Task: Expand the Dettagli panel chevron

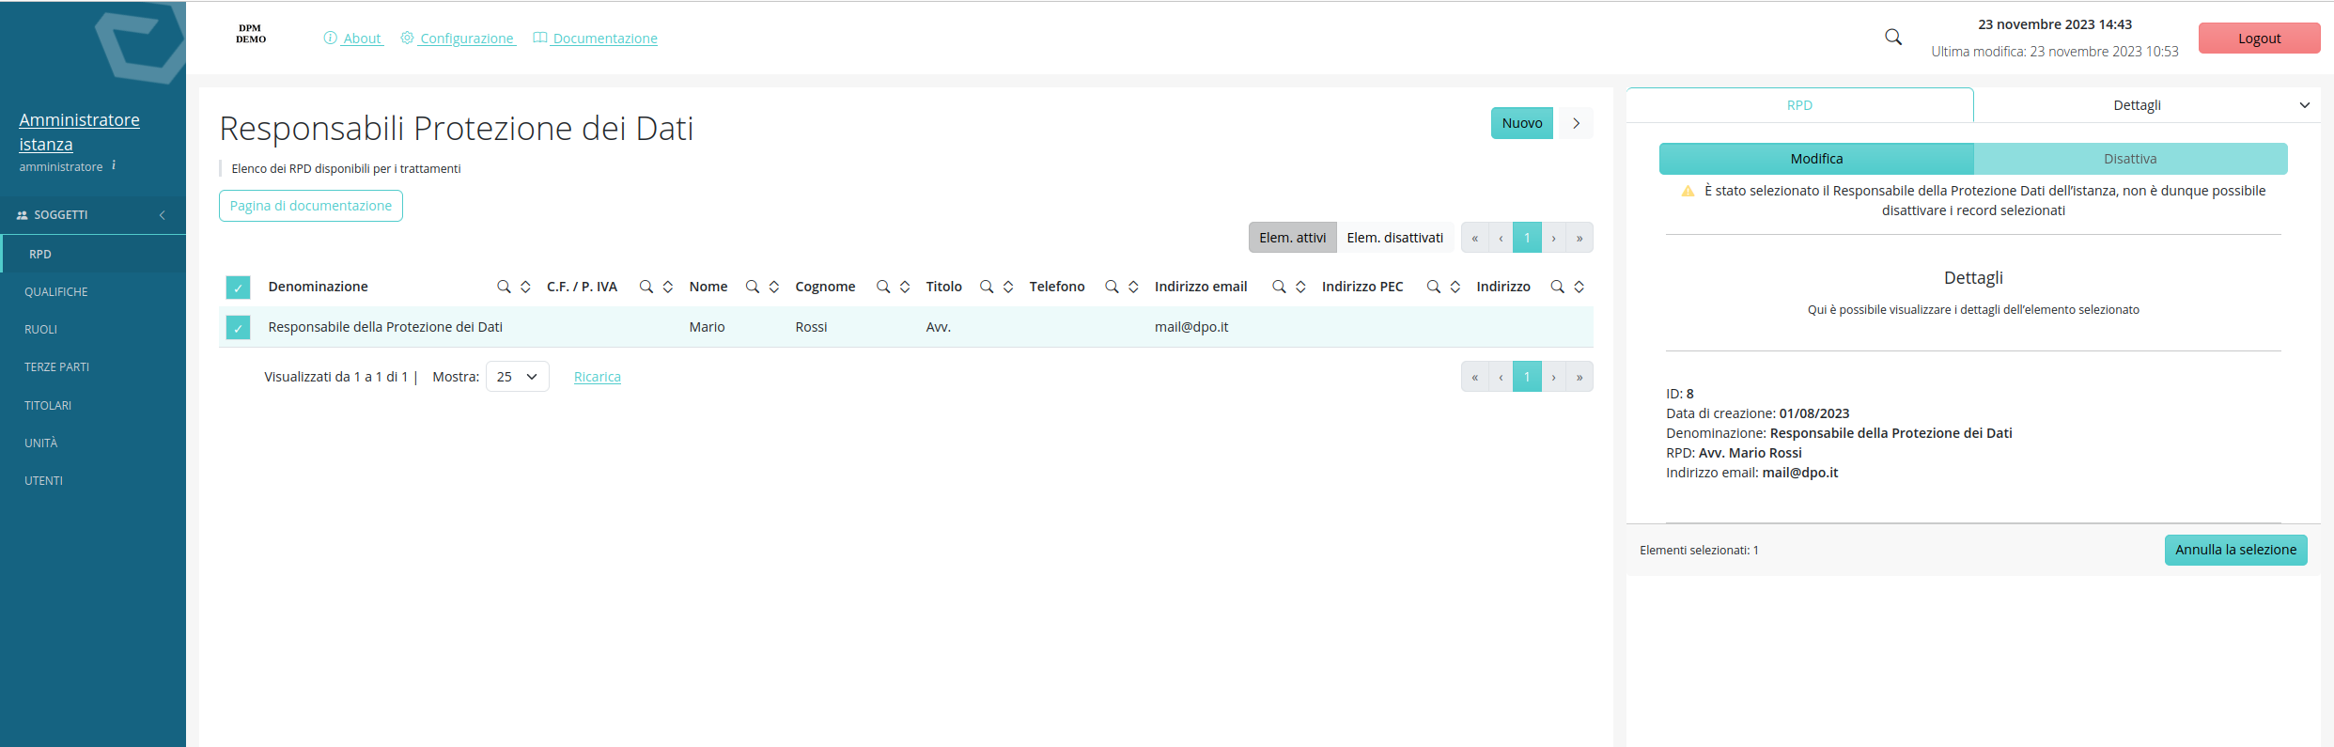Action: click(2304, 105)
